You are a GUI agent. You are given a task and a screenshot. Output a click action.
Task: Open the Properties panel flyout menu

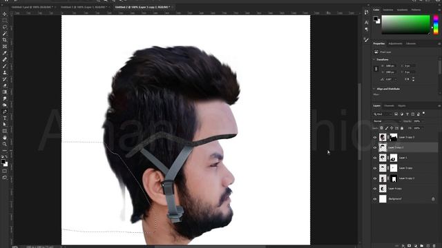point(439,43)
